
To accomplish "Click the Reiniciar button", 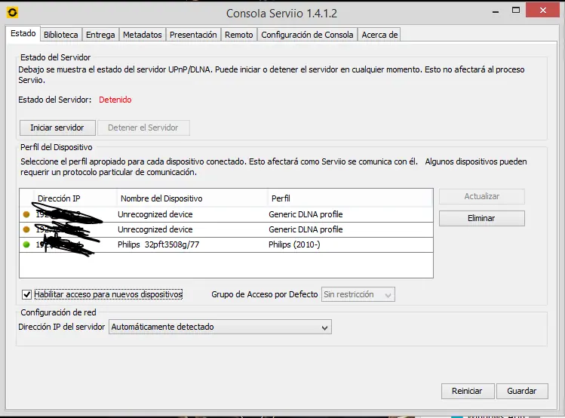I will click(468, 391).
